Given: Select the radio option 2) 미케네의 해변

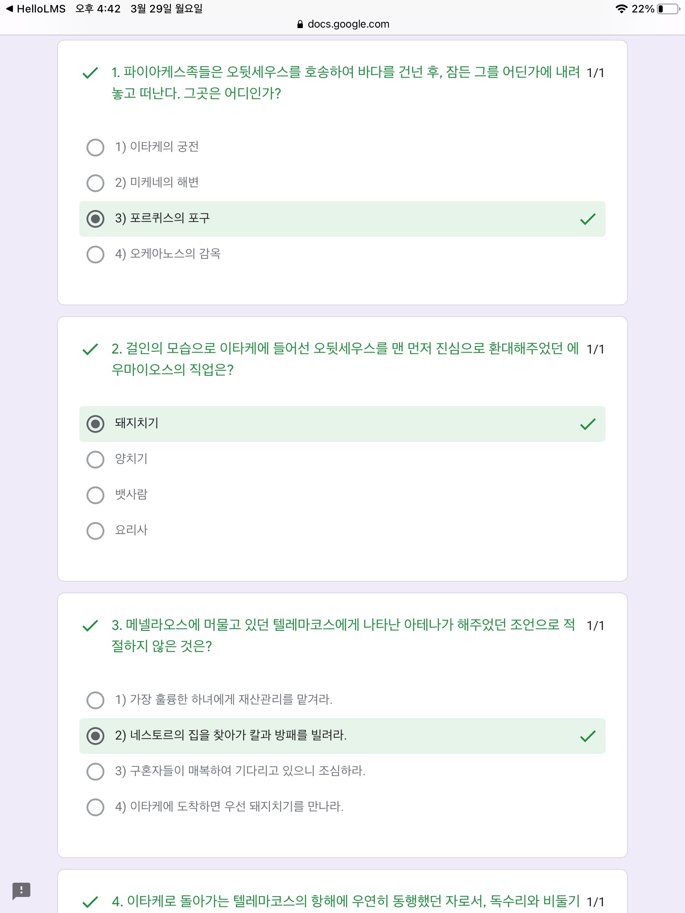Looking at the screenshot, I should [95, 183].
